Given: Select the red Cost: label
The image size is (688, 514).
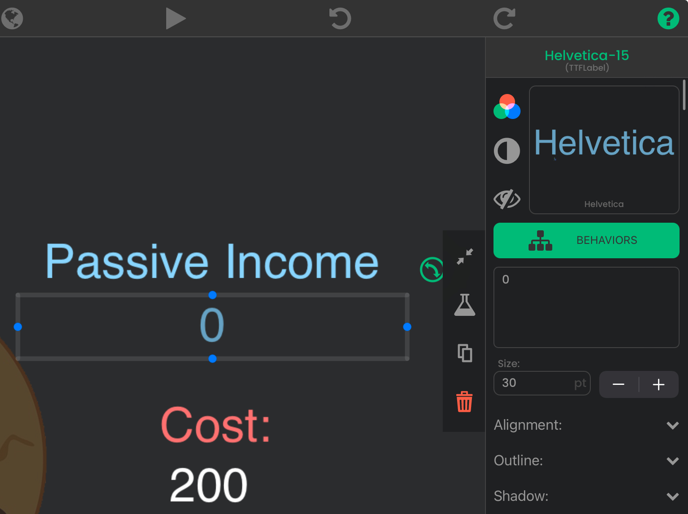Looking at the screenshot, I should (216, 425).
